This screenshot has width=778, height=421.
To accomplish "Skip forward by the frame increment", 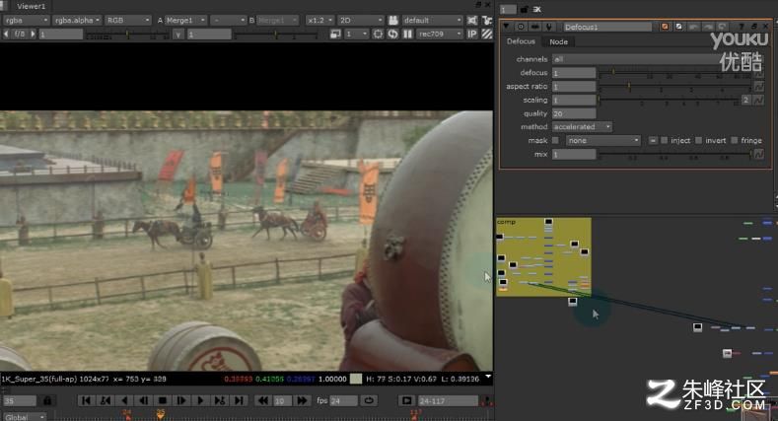I will click(302, 400).
